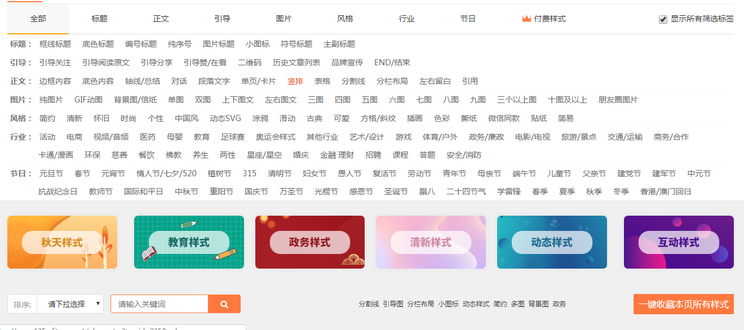This screenshot has width=744, height=330.
Task: Click the 一键收藏本页所有样式 button
Action: tap(684, 304)
